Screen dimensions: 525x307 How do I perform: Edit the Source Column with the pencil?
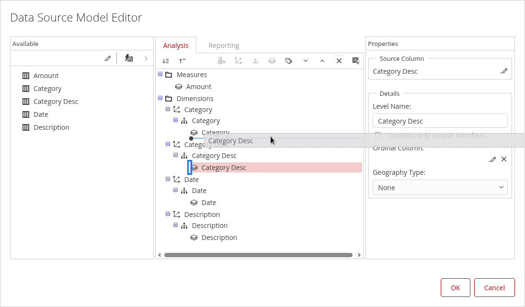[503, 71]
